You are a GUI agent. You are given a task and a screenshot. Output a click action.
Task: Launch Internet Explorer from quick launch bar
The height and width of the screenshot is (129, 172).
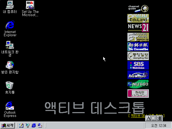click(x=34, y=126)
